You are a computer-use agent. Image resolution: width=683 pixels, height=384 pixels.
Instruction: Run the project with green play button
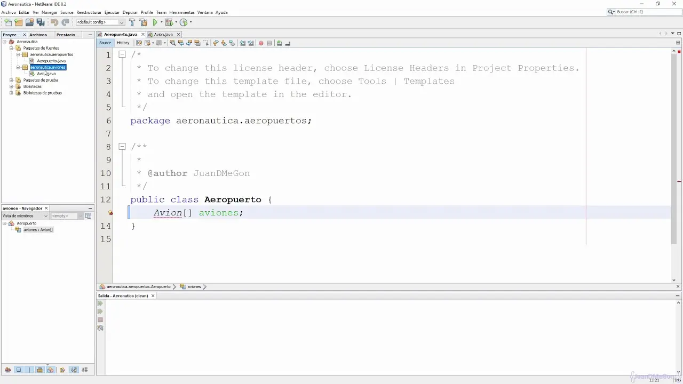(155, 22)
